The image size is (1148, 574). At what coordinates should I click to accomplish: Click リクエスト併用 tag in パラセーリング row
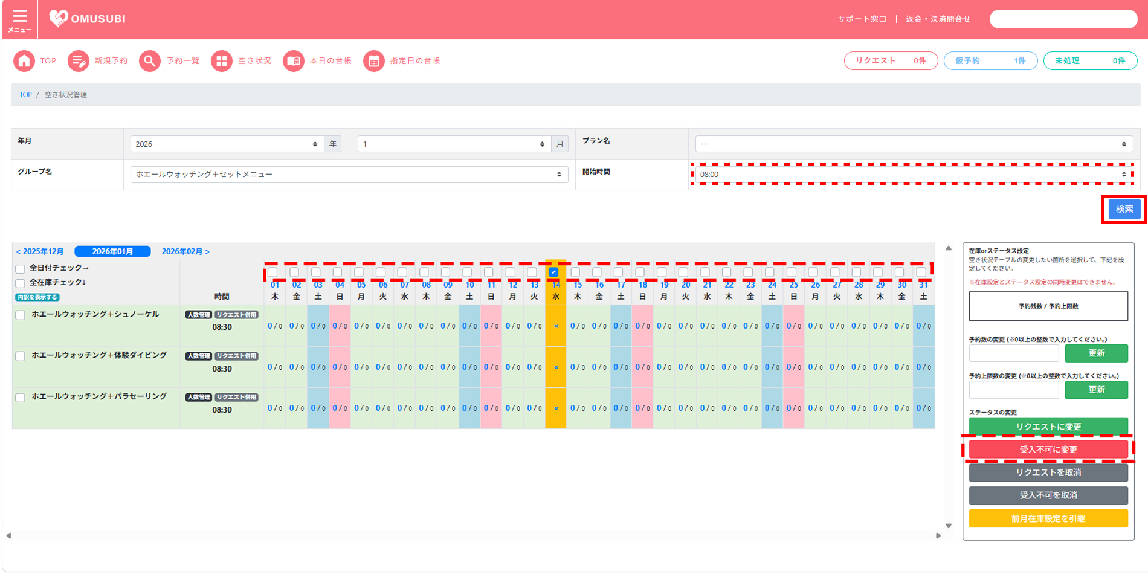tap(236, 398)
